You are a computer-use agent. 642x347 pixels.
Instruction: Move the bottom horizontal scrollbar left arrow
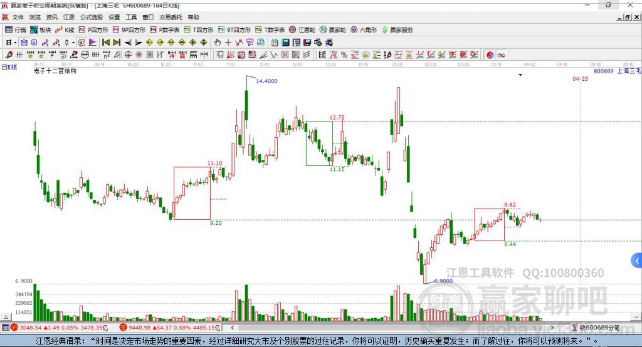[233, 328]
